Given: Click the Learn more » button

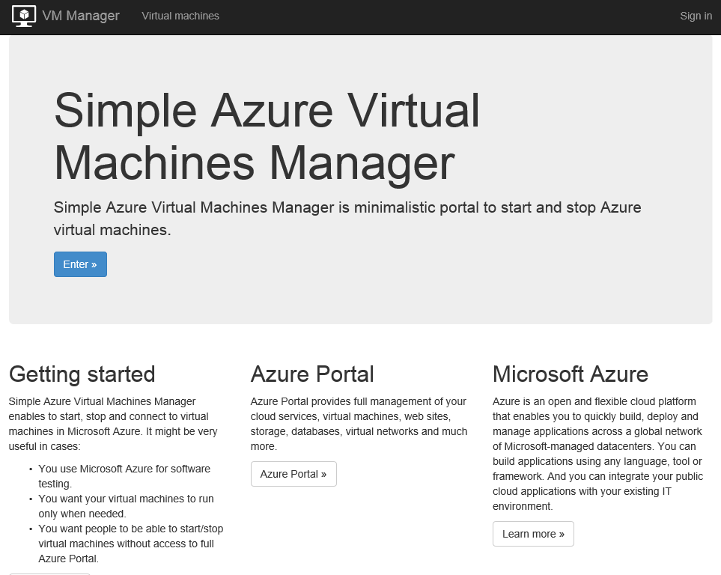Looking at the screenshot, I should point(533,534).
